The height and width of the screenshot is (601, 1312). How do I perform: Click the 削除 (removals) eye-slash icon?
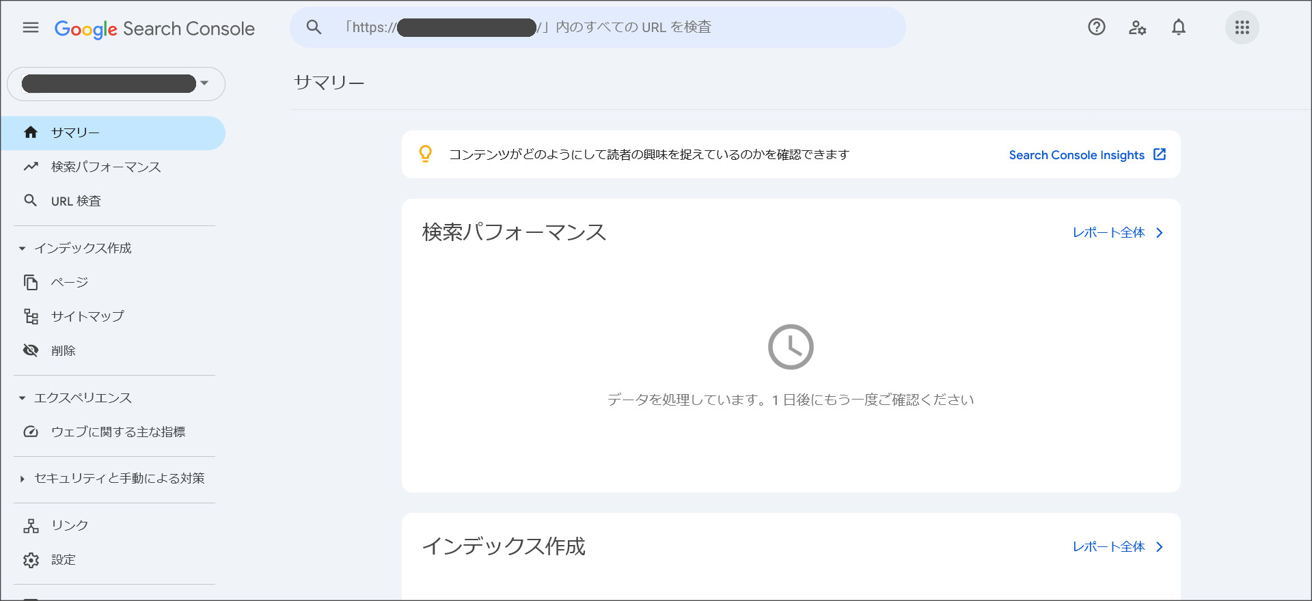click(x=31, y=350)
